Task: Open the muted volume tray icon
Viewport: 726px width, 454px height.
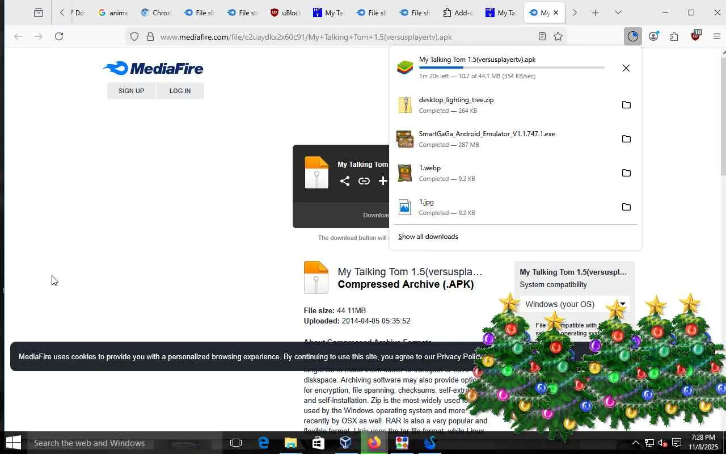Action: [662, 443]
